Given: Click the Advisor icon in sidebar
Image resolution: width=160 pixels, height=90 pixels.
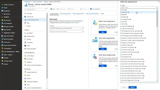Looking at the screenshot, I should click(2, 64).
